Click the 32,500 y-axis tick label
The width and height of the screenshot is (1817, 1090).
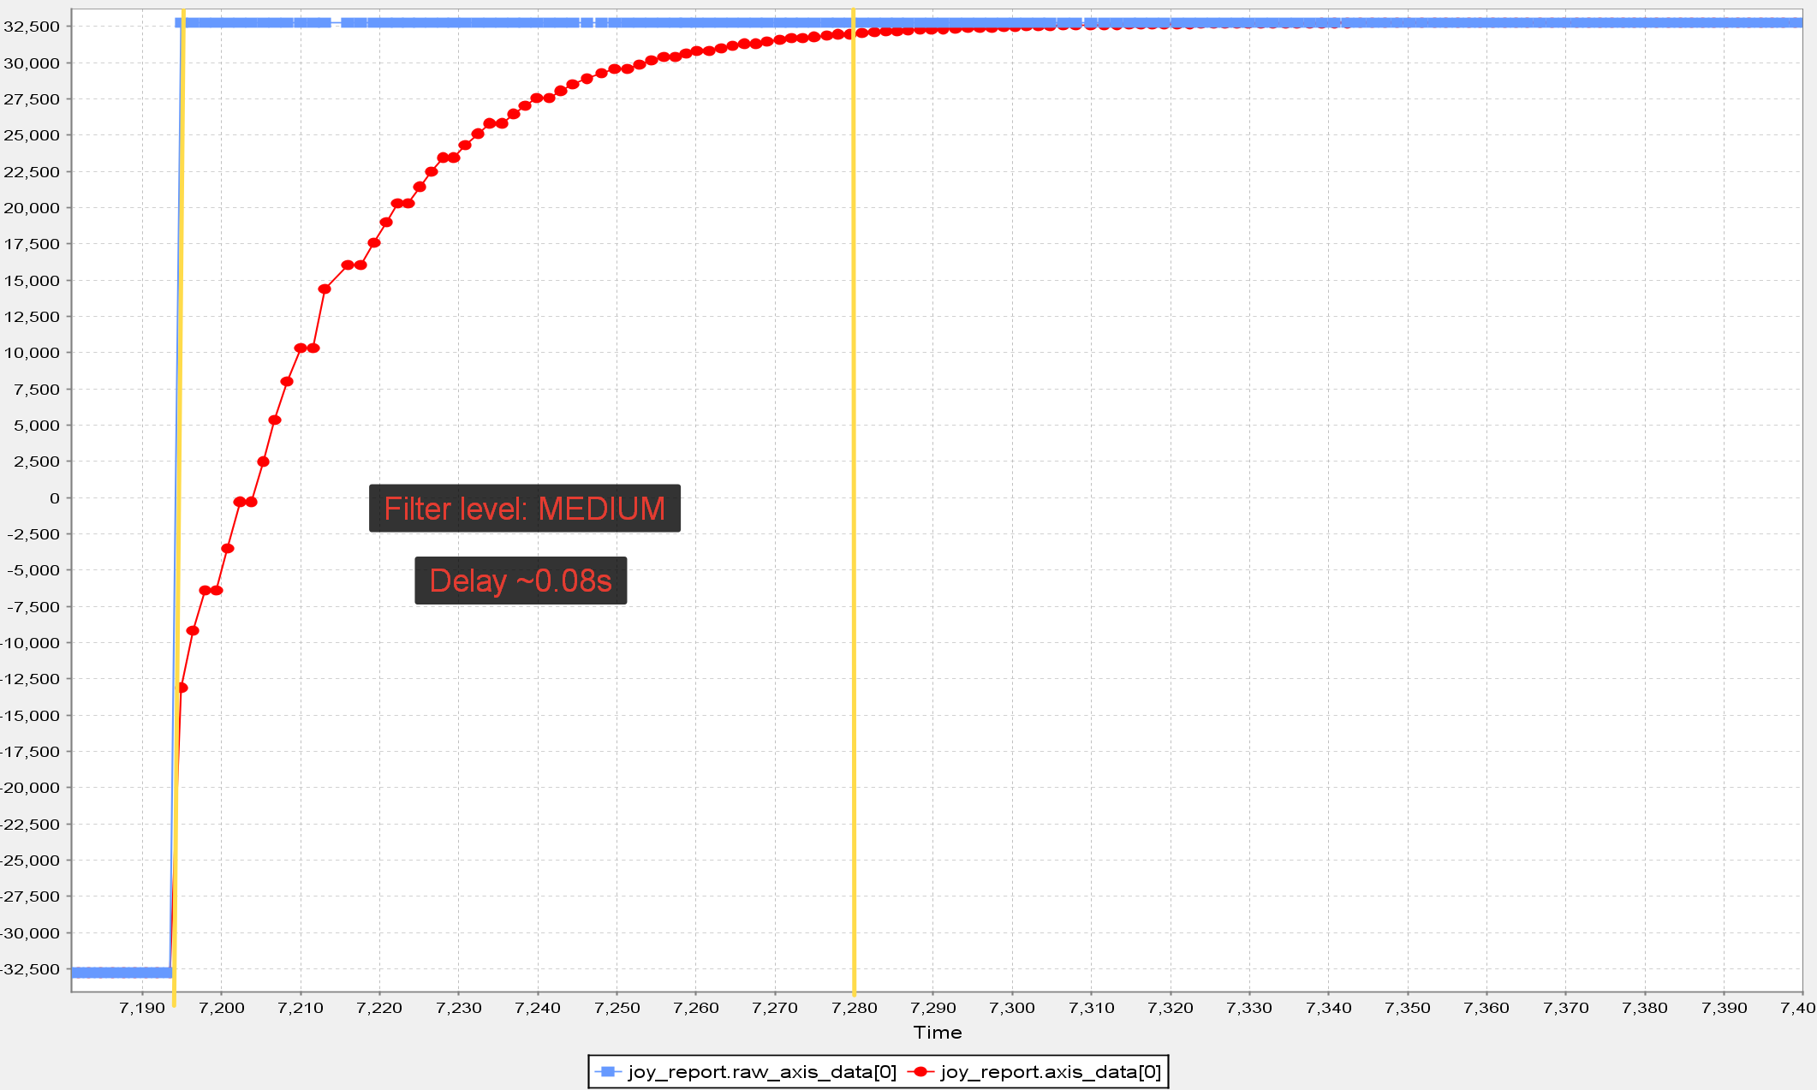coord(32,27)
